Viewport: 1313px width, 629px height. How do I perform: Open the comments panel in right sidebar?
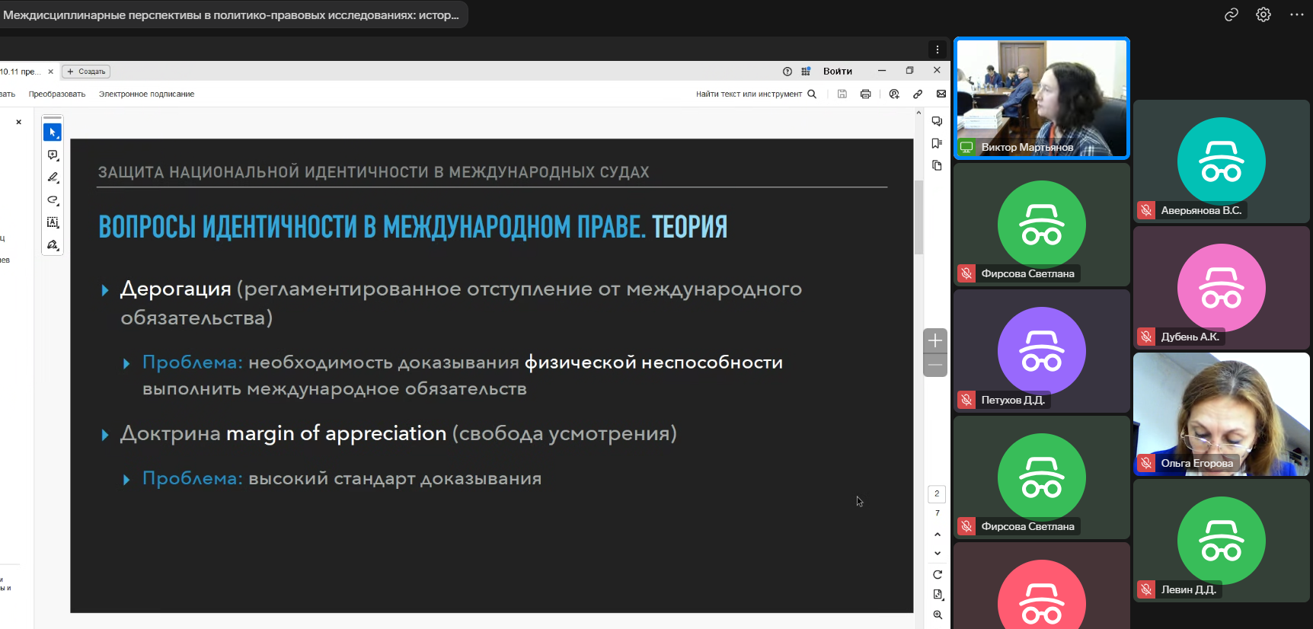coord(937,122)
